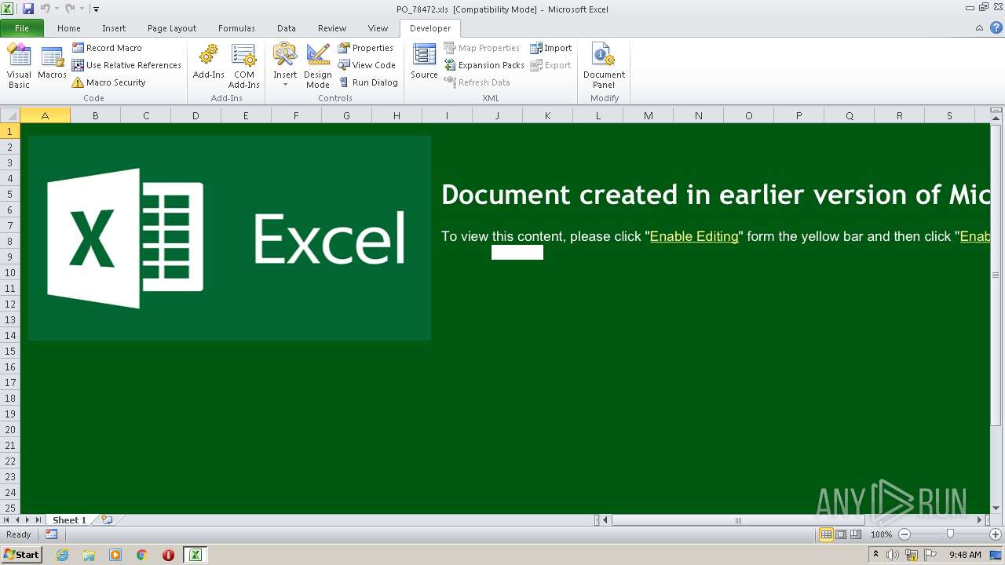Click the Enable Editing link text
The width and height of the screenshot is (1005, 565).
694,236
